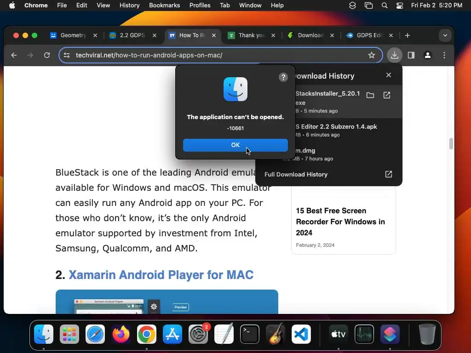Reload the current page
Screen dimensions: 471x353
pos(47,55)
